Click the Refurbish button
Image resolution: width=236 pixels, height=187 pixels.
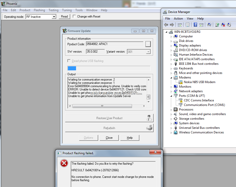pyautogui.click(x=109, y=128)
